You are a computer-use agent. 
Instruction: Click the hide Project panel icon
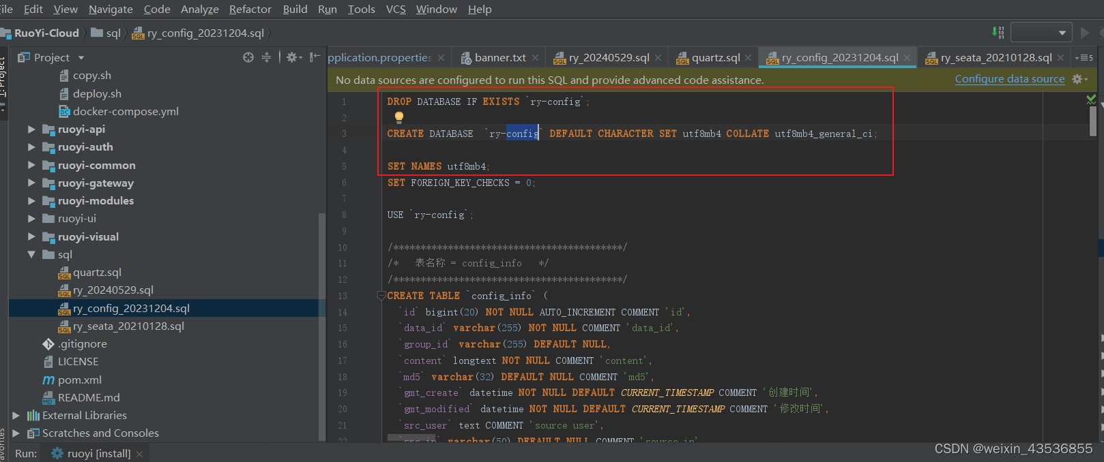click(x=315, y=57)
